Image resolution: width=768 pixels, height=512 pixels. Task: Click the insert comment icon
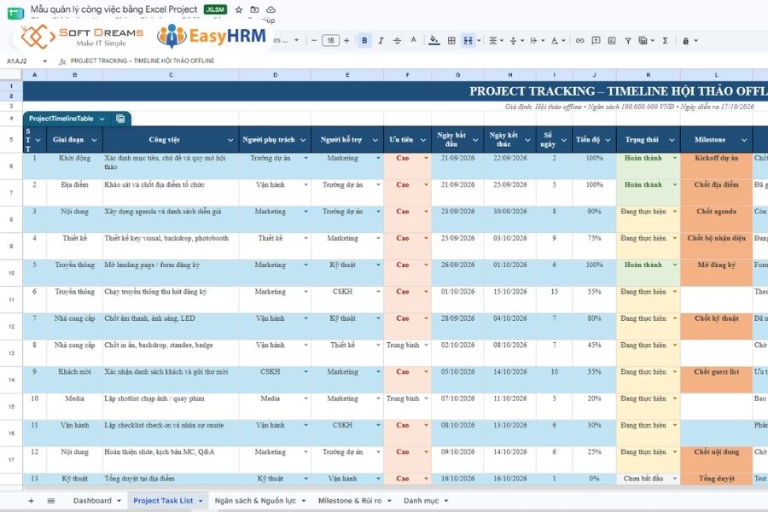point(596,41)
